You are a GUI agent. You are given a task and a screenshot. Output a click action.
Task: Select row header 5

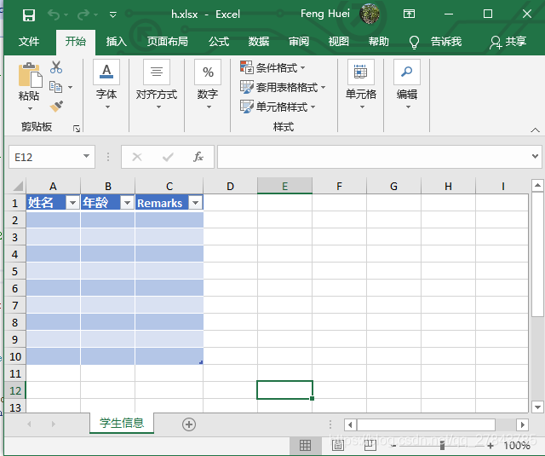pos(15,271)
